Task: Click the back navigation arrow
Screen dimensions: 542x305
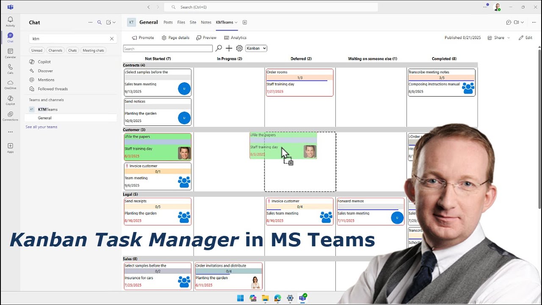Action: [x=149, y=7]
